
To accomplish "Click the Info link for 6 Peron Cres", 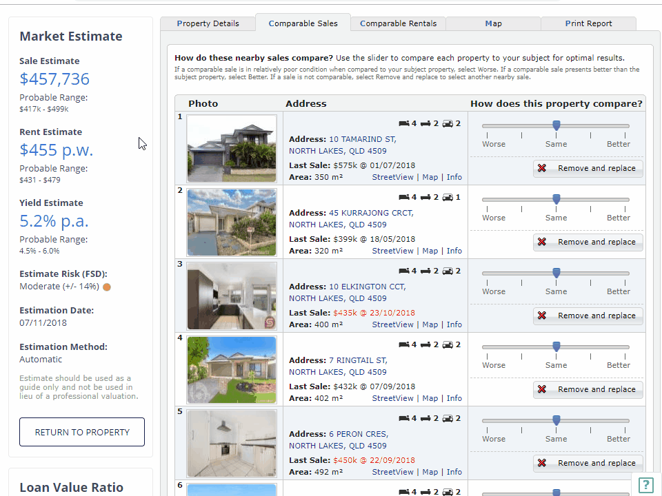I will [454, 472].
